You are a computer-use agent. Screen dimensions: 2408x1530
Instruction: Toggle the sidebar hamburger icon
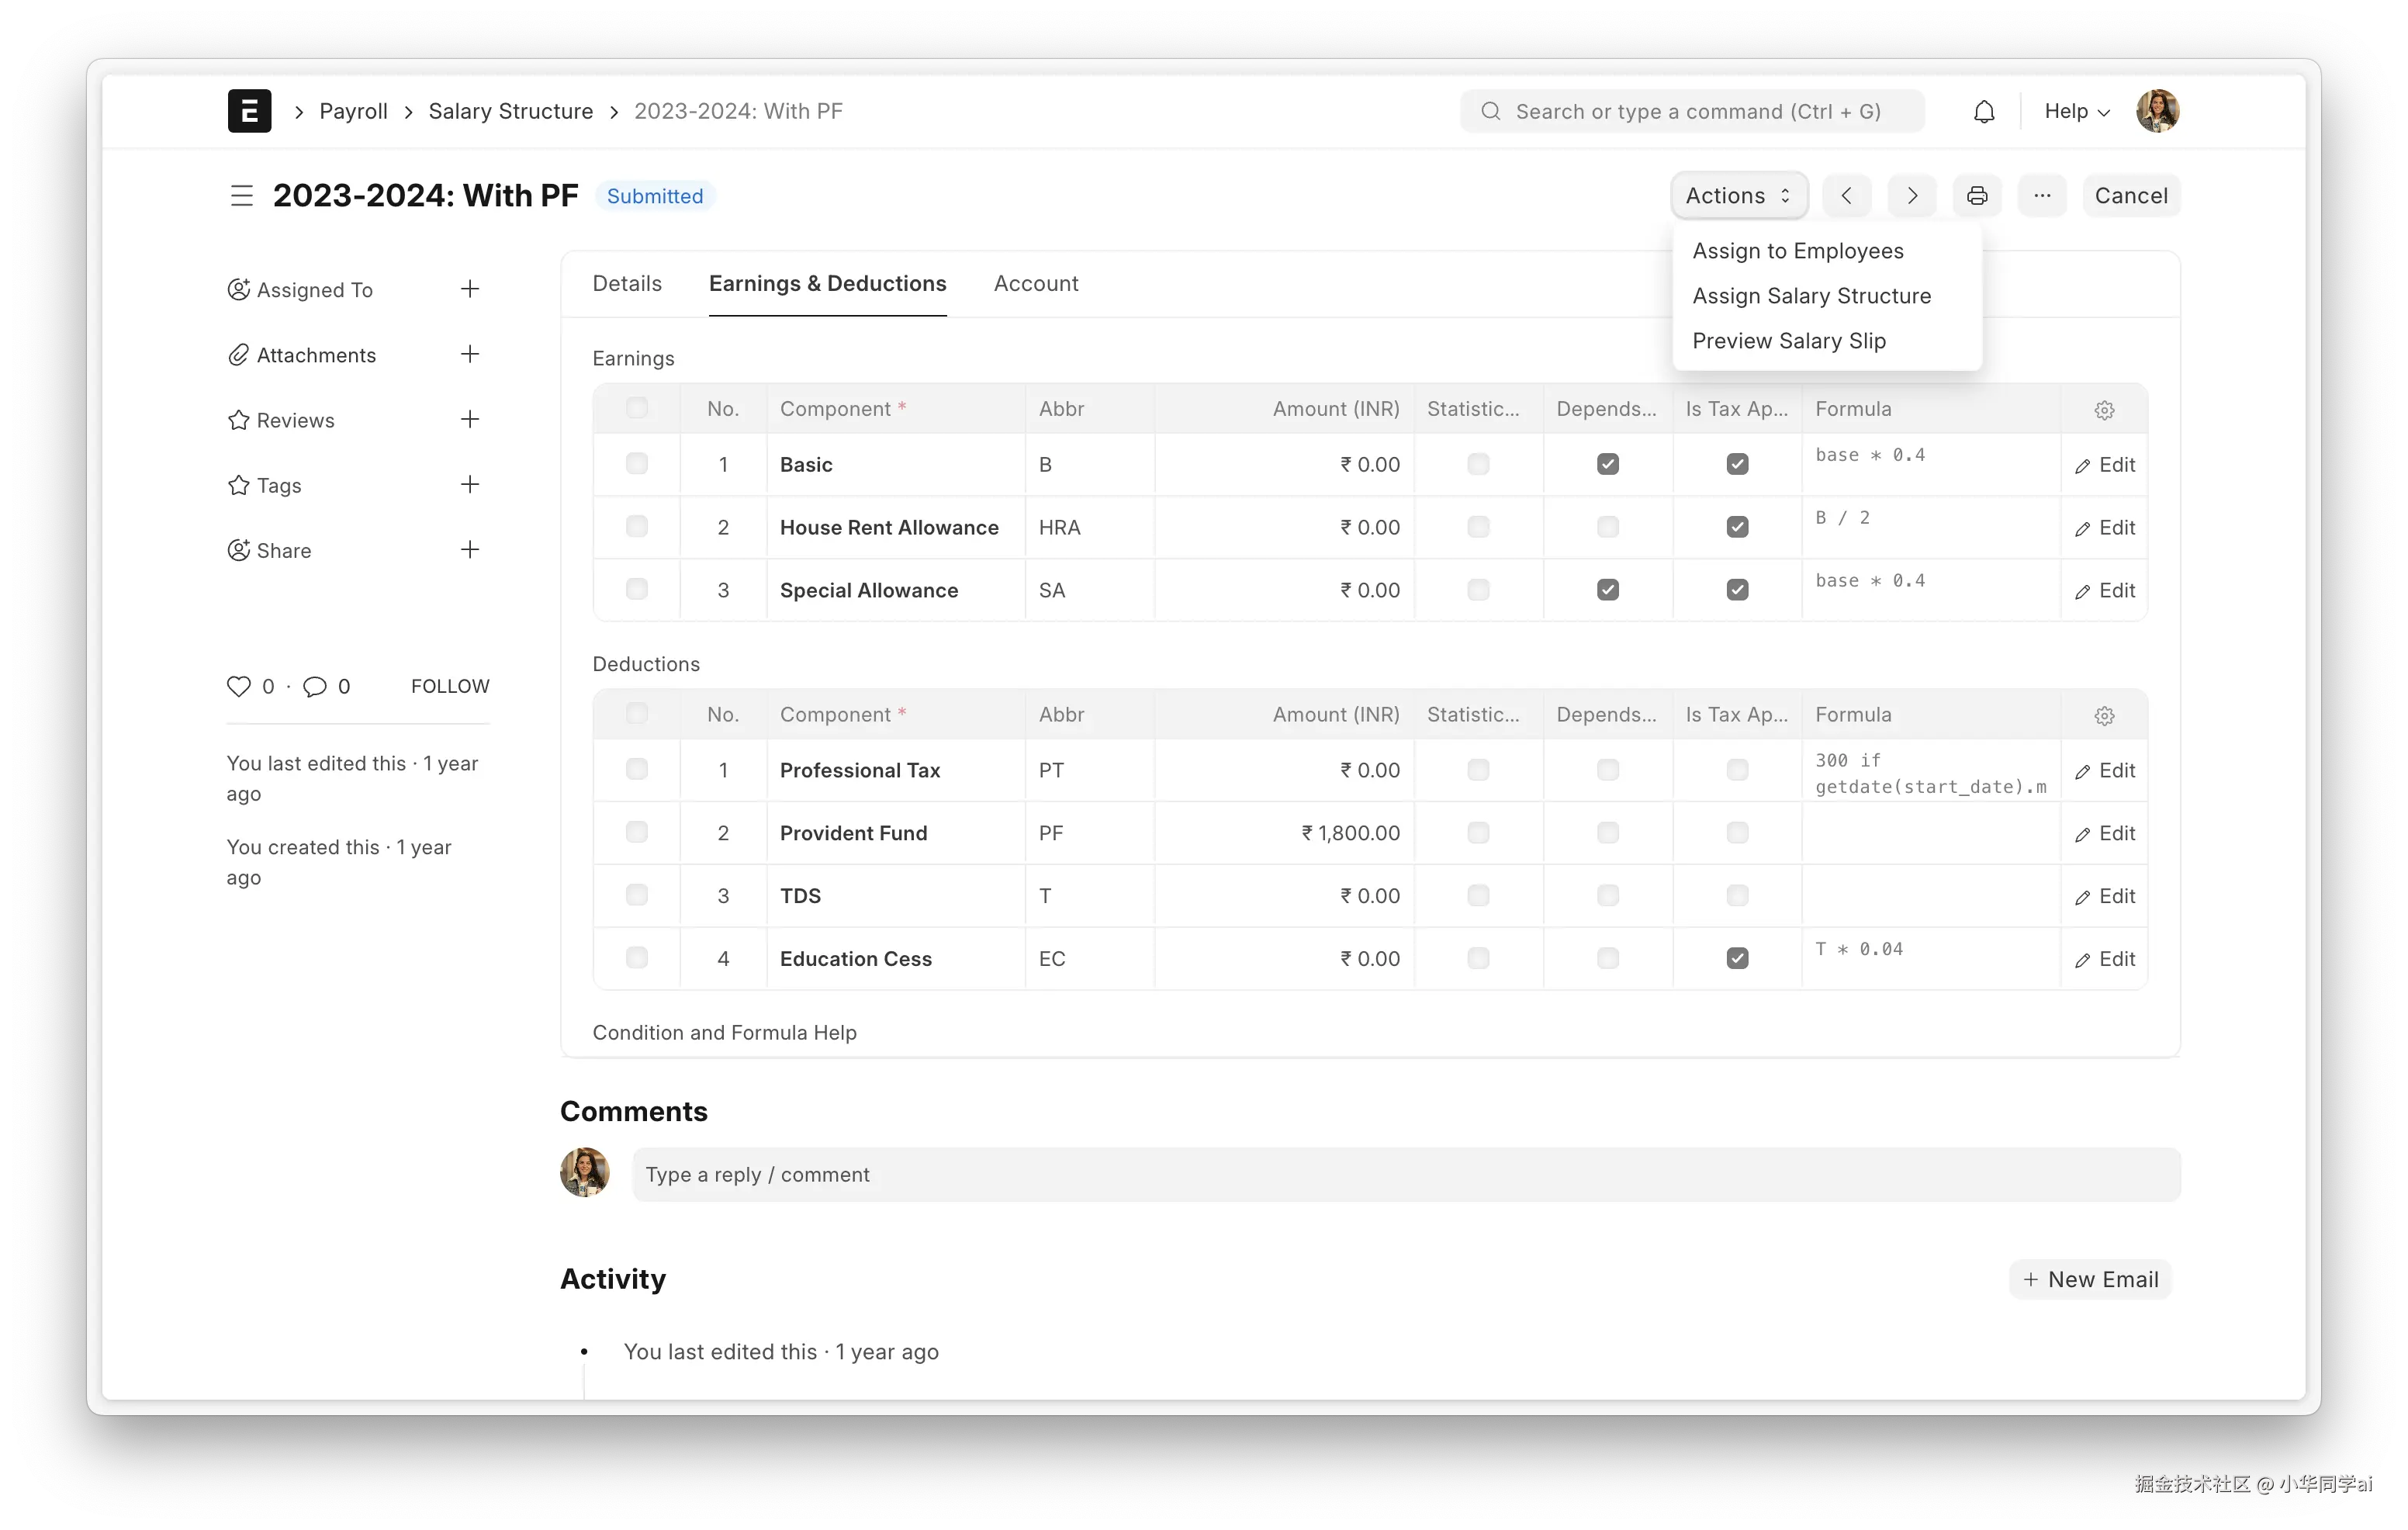point(242,196)
